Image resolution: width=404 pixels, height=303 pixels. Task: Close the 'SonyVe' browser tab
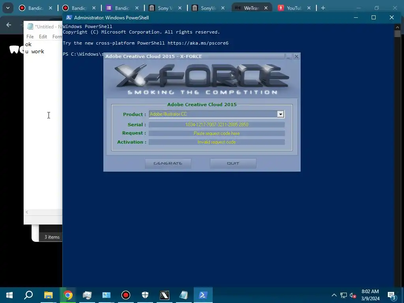(223, 8)
